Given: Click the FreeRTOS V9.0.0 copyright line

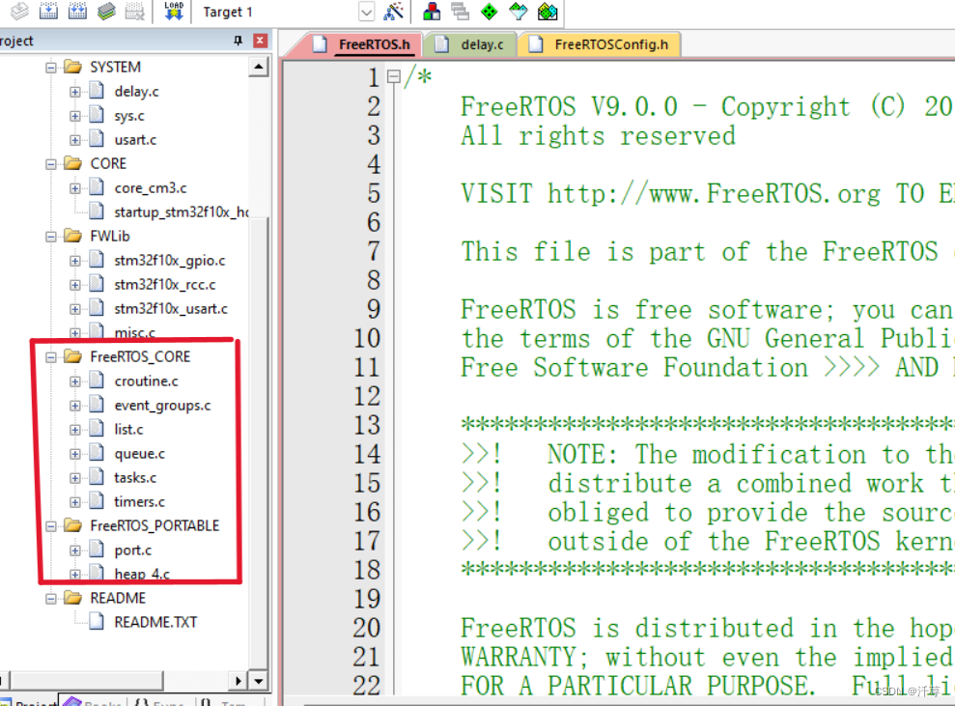Looking at the screenshot, I should click(707, 106).
